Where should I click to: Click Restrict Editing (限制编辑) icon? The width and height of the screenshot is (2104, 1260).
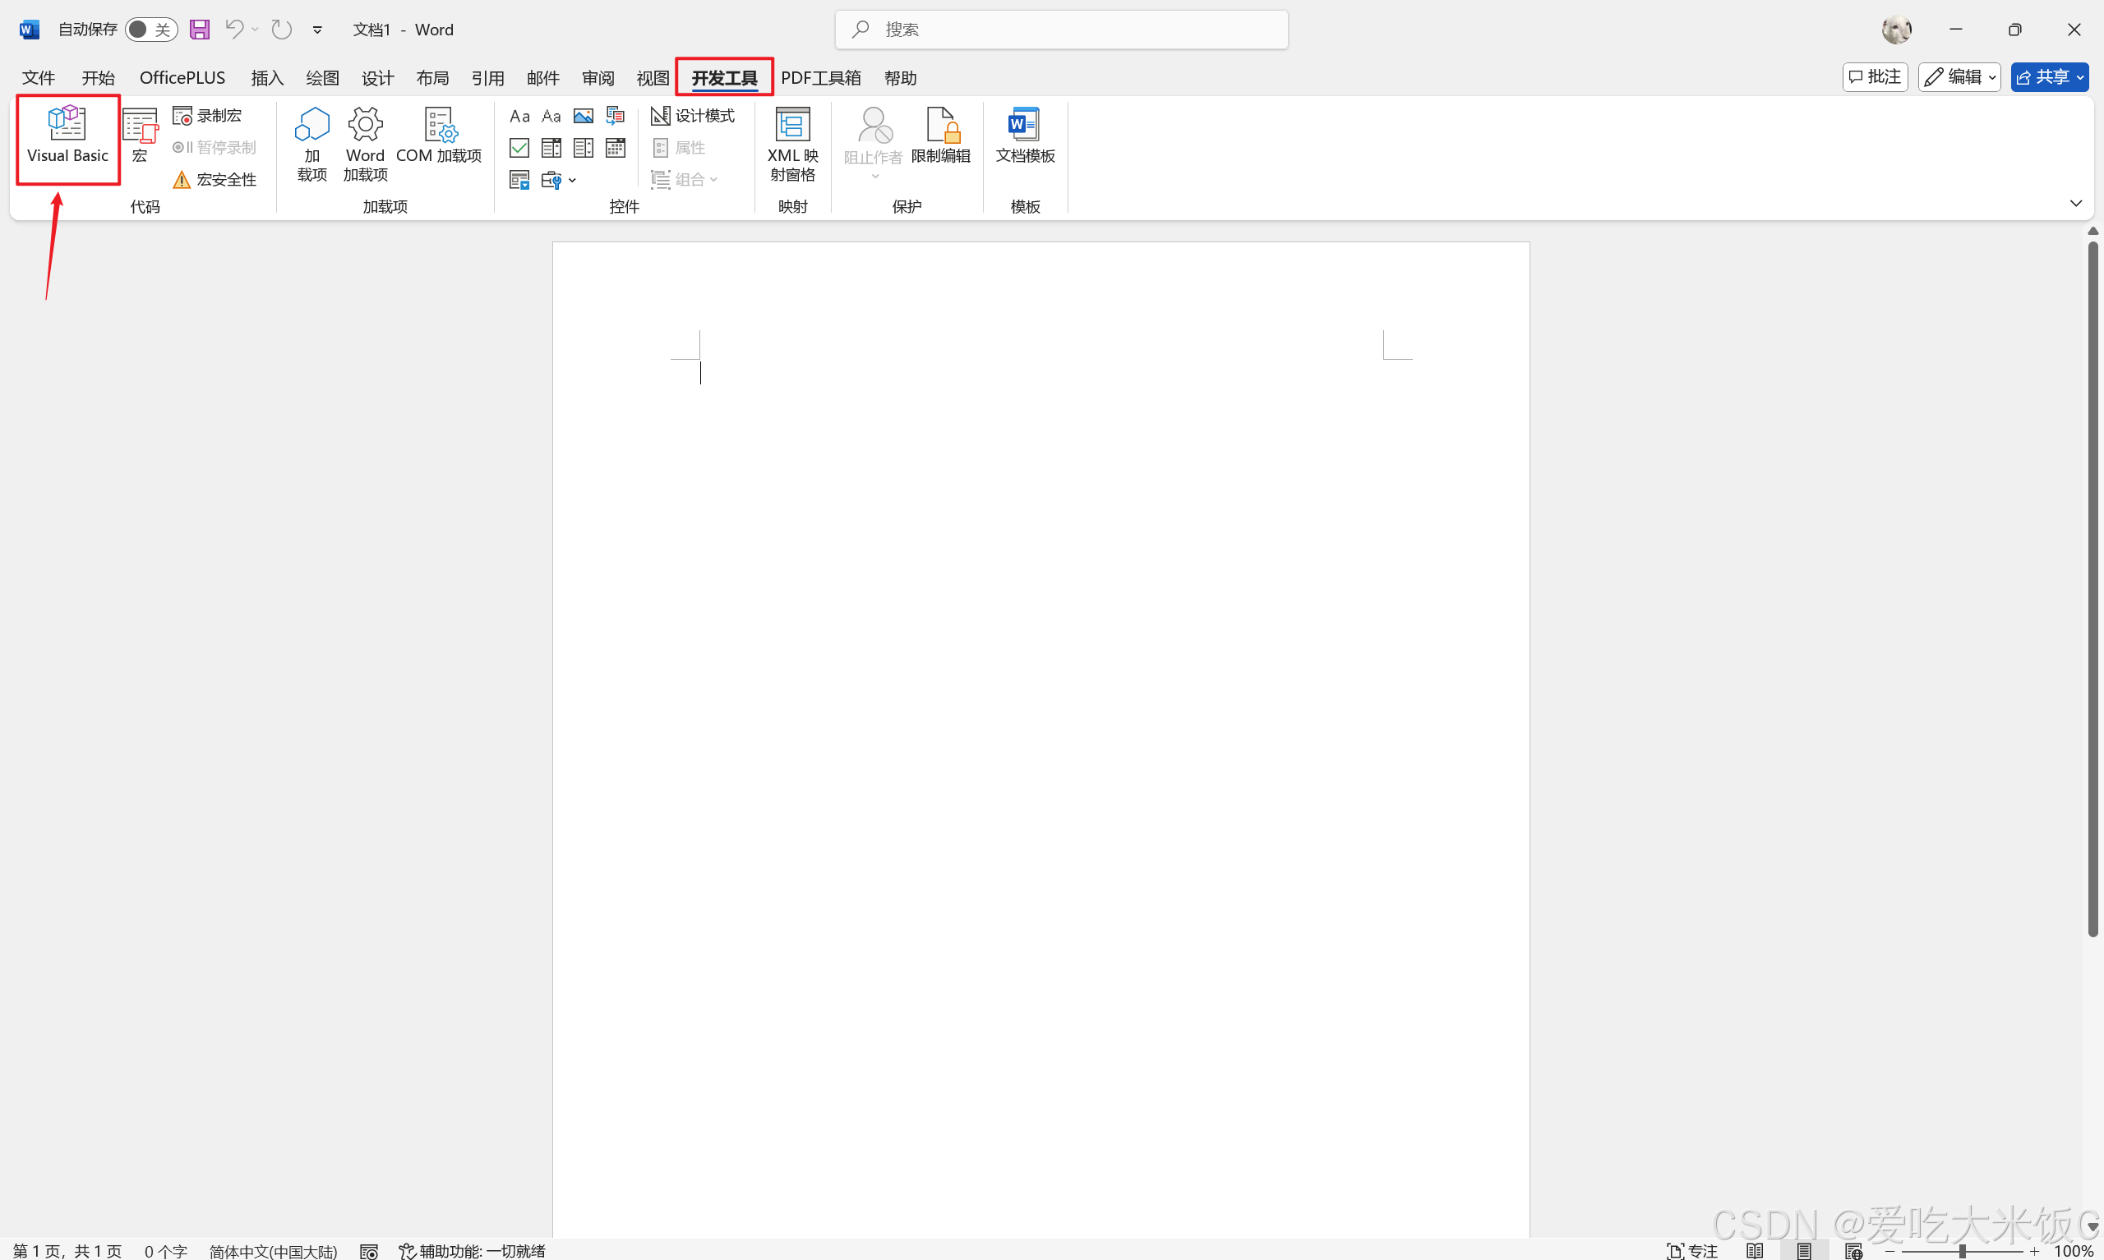pos(940,136)
